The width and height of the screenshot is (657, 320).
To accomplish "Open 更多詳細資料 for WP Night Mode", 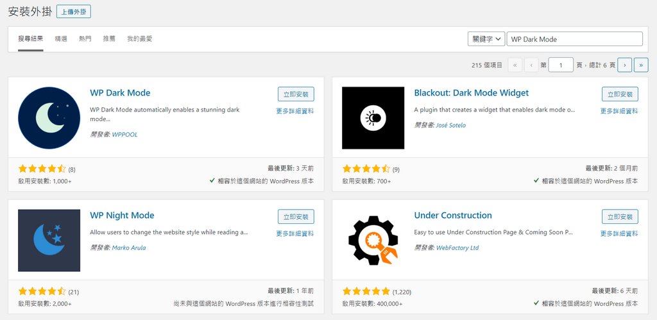I will [x=295, y=233].
